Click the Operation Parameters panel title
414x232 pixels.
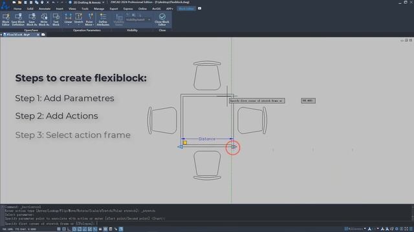point(87,30)
